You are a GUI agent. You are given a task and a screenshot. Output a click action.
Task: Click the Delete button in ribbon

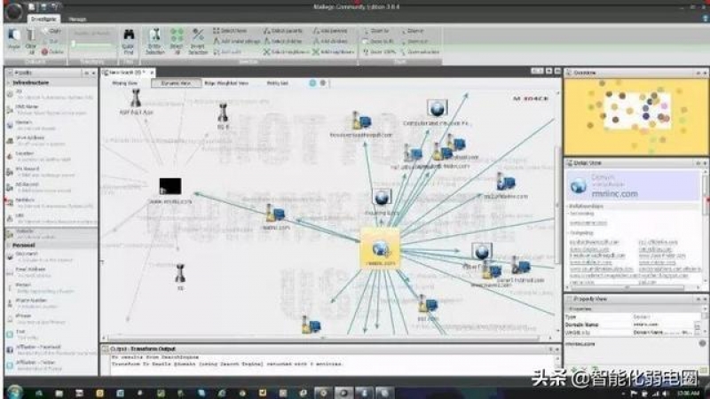click(x=53, y=52)
